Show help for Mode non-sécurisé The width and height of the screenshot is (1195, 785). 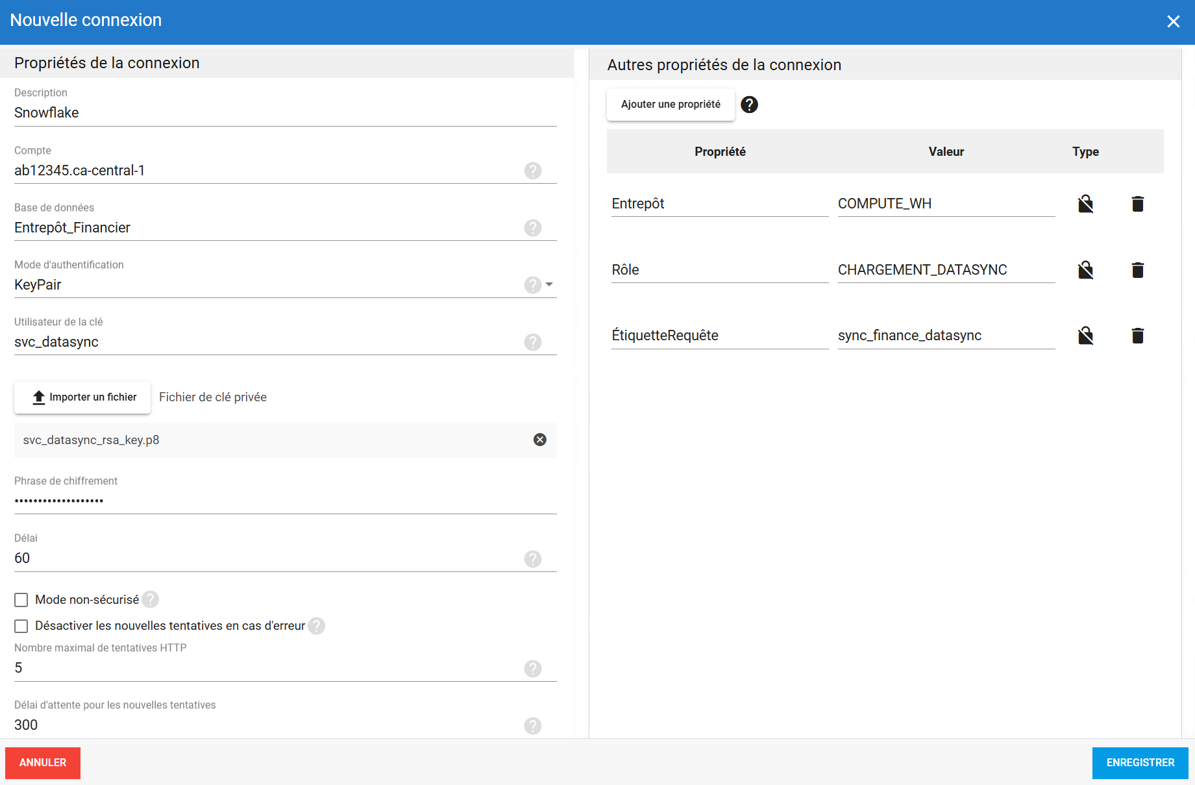click(x=151, y=599)
